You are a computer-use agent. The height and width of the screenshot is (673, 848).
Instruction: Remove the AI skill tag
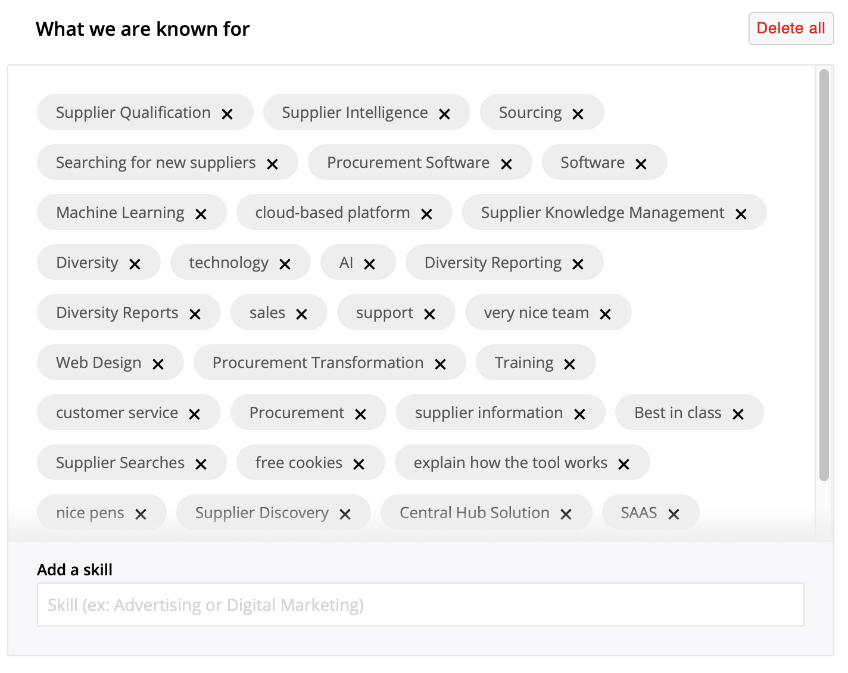[x=369, y=264]
